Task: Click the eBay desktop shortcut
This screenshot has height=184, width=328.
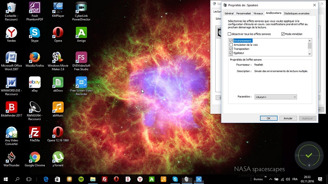Action: pyautogui.click(x=35, y=85)
